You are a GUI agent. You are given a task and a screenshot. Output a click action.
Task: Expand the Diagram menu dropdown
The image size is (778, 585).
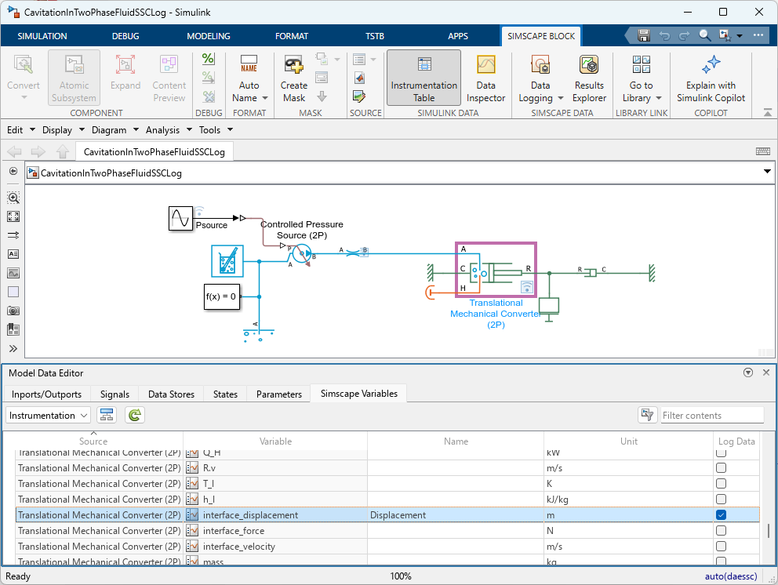115,130
